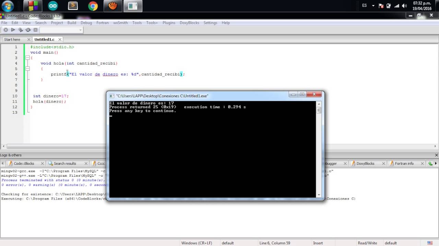Open the Help menu
Screen dimensions: 439x246
pyautogui.click(x=226, y=23)
